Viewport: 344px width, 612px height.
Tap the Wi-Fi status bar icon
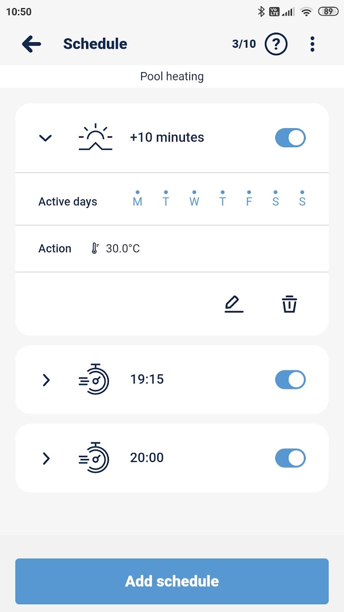(x=306, y=12)
